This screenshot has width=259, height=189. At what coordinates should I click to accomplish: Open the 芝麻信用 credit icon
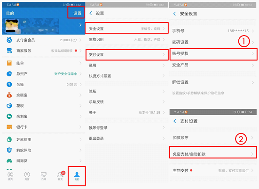click(9, 139)
